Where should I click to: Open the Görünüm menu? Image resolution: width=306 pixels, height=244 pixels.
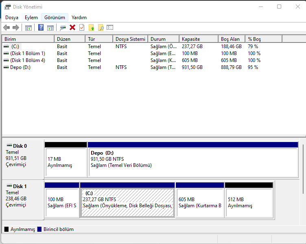(55, 18)
